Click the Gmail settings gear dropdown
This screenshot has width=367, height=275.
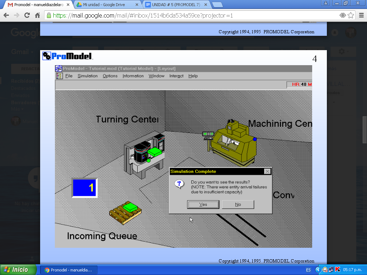point(343,52)
